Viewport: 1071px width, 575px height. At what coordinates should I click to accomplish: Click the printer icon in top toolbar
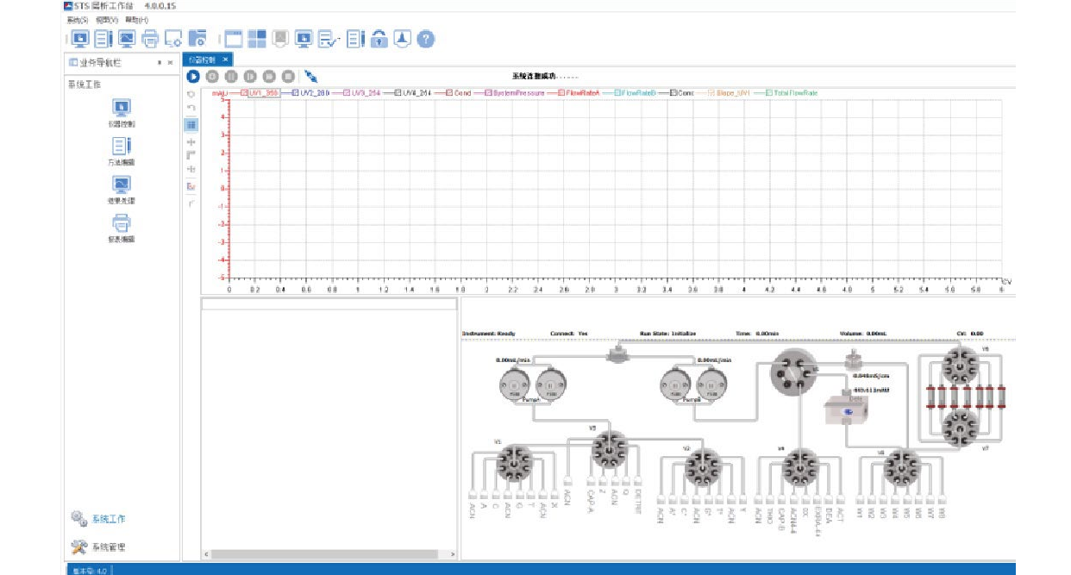[x=150, y=39]
